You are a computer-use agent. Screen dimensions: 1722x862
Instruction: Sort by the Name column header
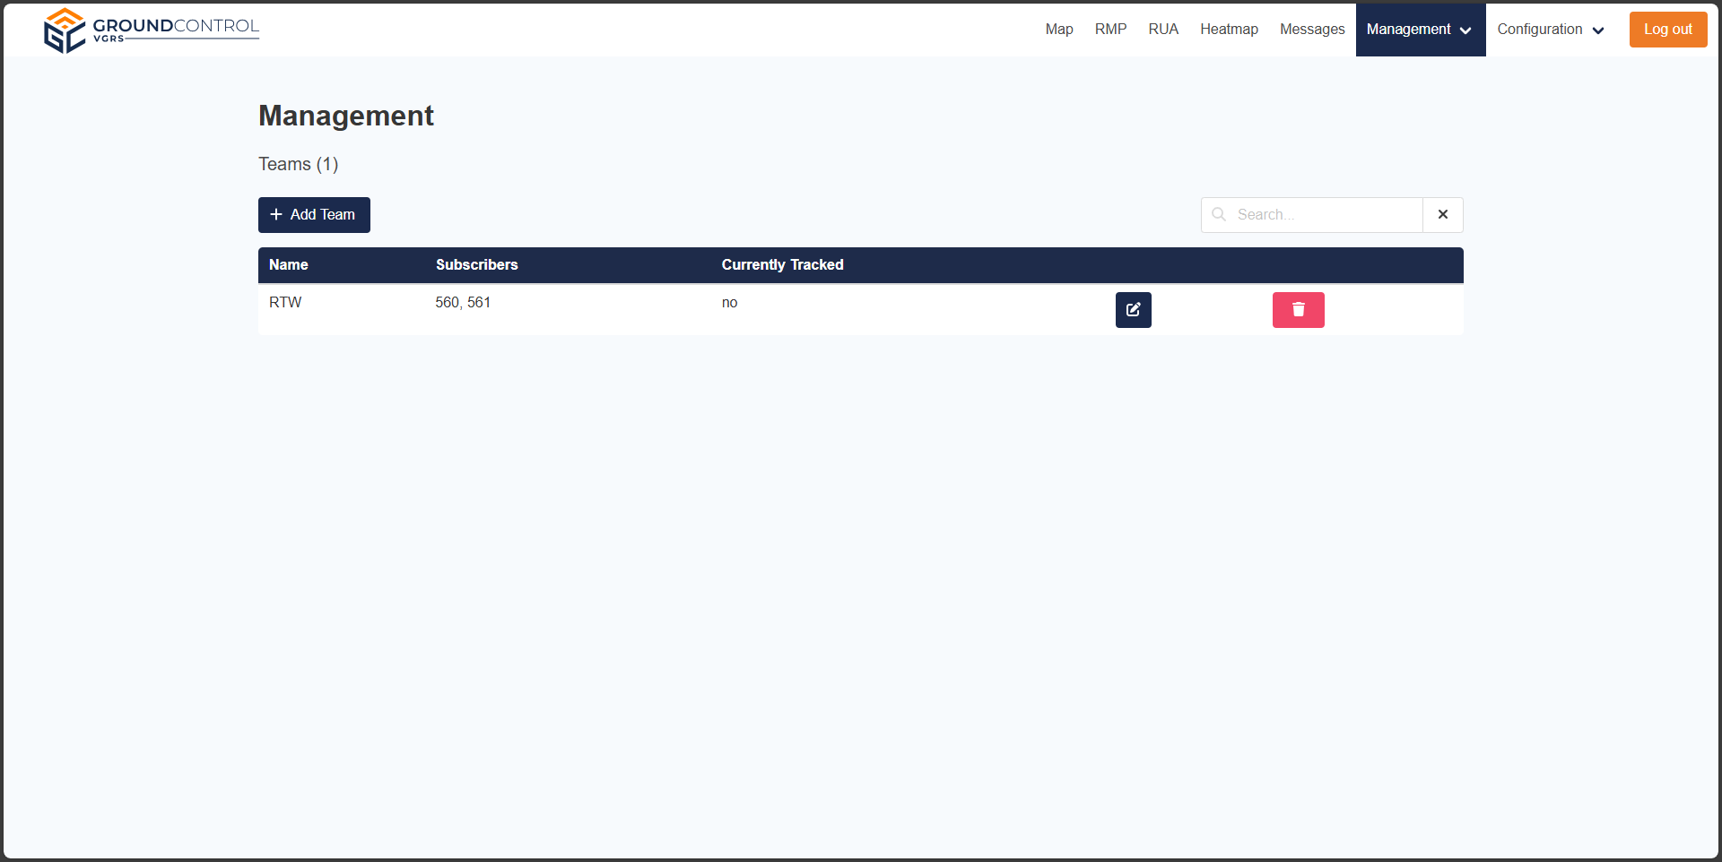point(288,265)
